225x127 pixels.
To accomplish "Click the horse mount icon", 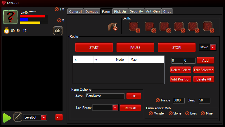I will 113,27.
